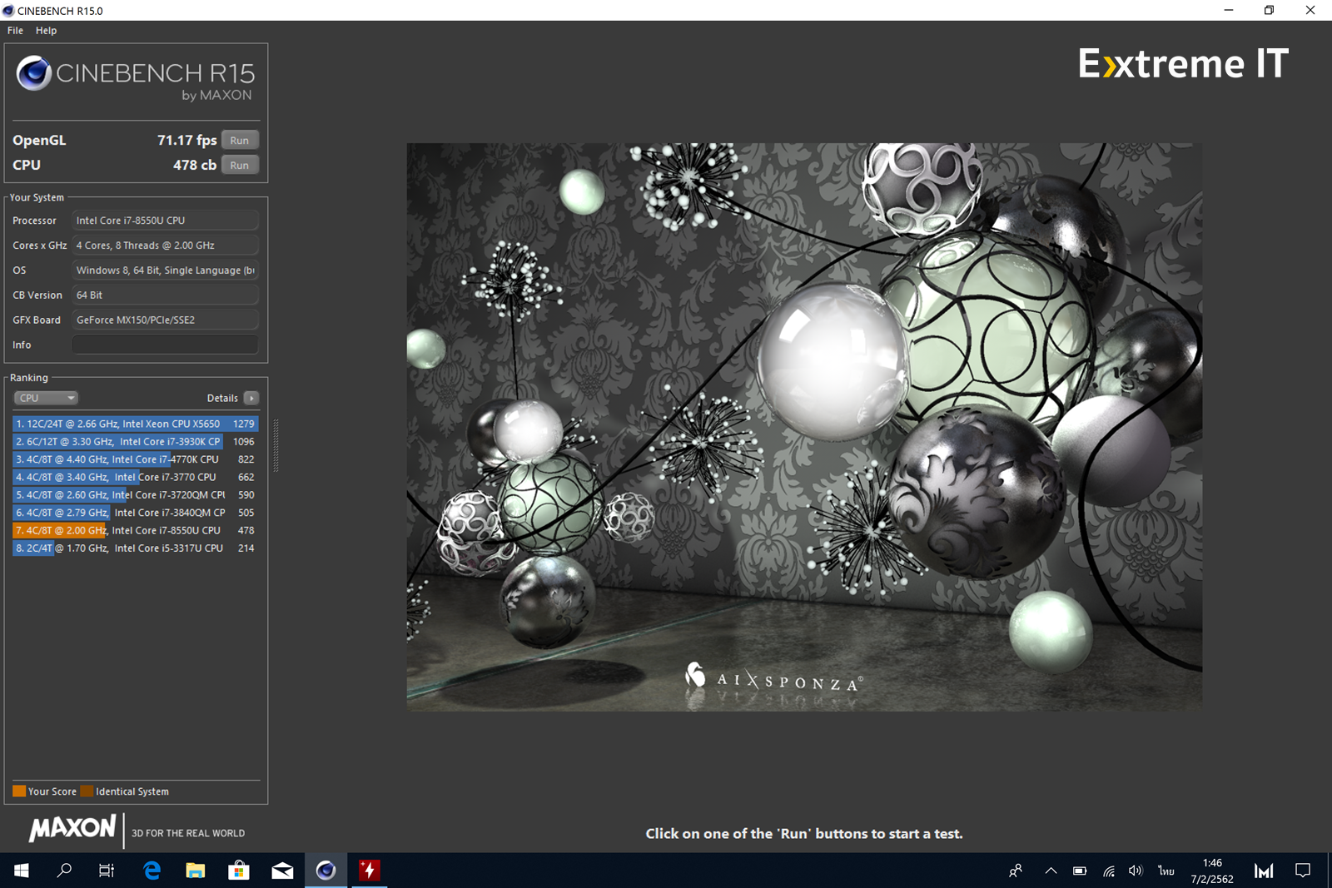The height and width of the screenshot is (888, 1332).
Task: Open the CPU ranking type dropdown
Action: click(x=46, y=398)
